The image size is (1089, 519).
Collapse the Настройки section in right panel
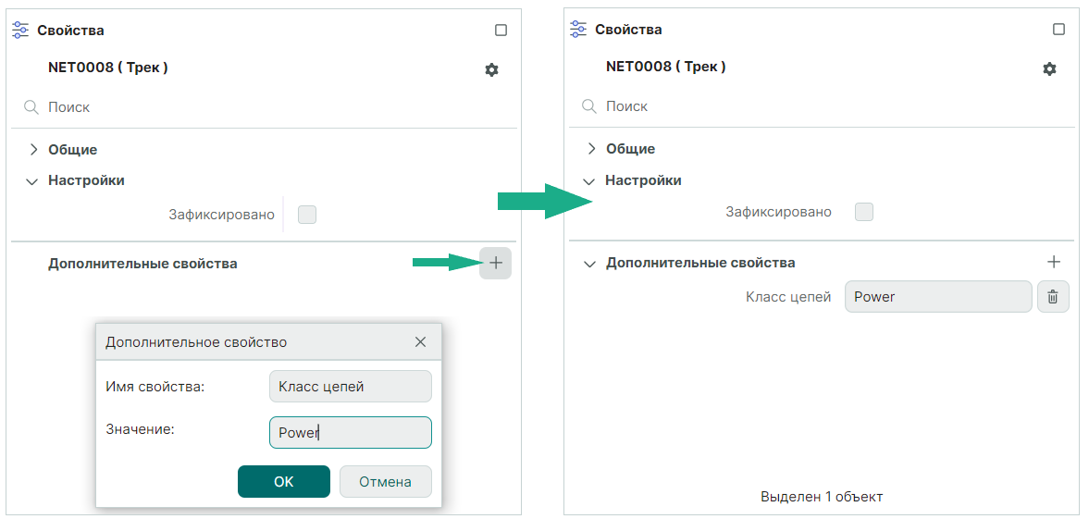click(x=590, y=181)
